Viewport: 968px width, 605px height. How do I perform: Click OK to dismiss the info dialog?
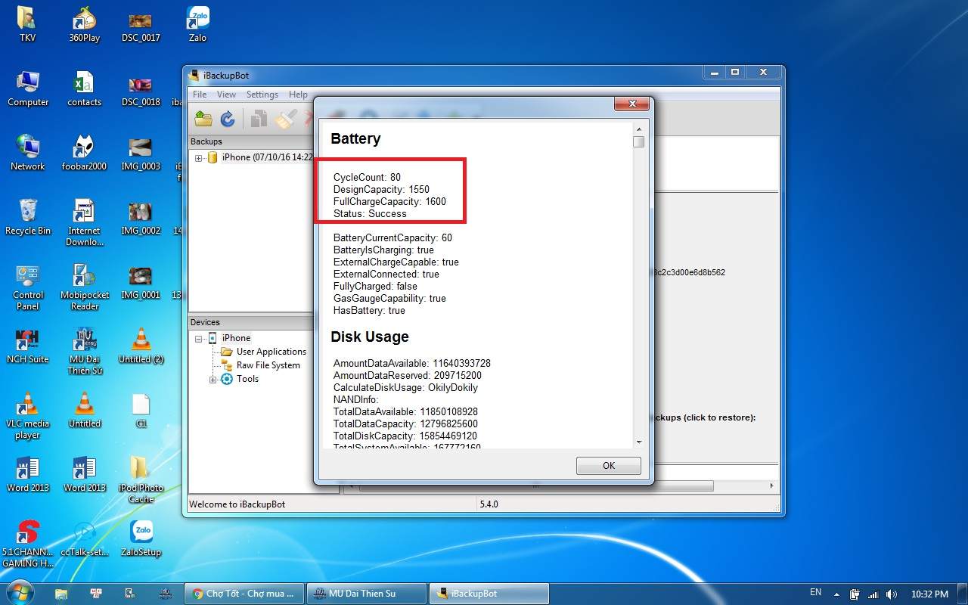609,466
